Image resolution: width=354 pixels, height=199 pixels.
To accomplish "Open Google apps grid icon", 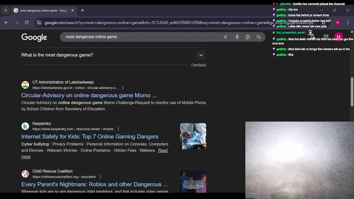I will pyautogui.click(x=326, y=36).
